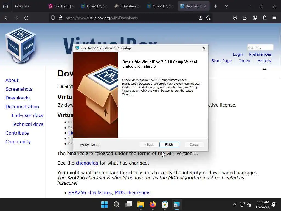
Task: Click Finish in the VirtualBox Setup dialog
Action: click(x=169, y=145)
